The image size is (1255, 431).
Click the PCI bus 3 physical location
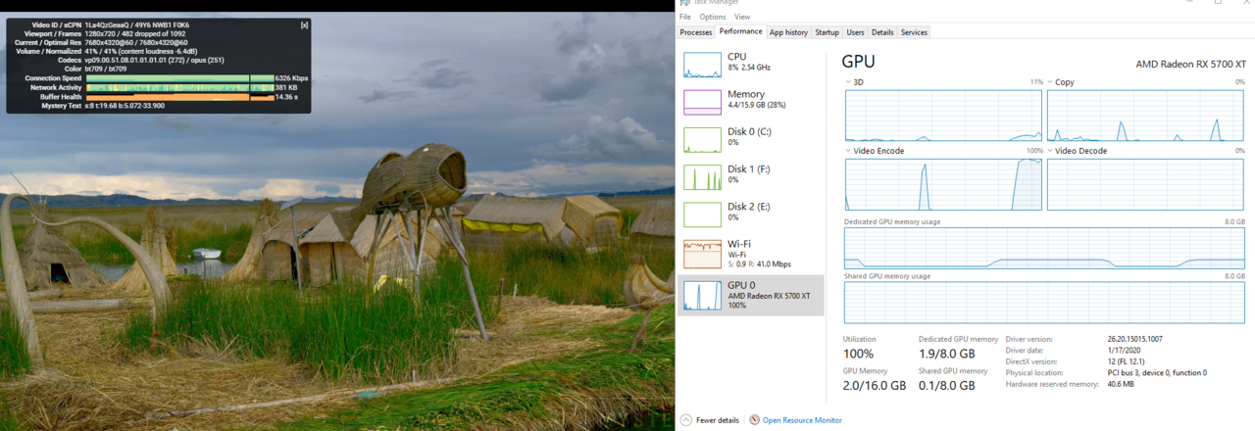click(1157, 372)
